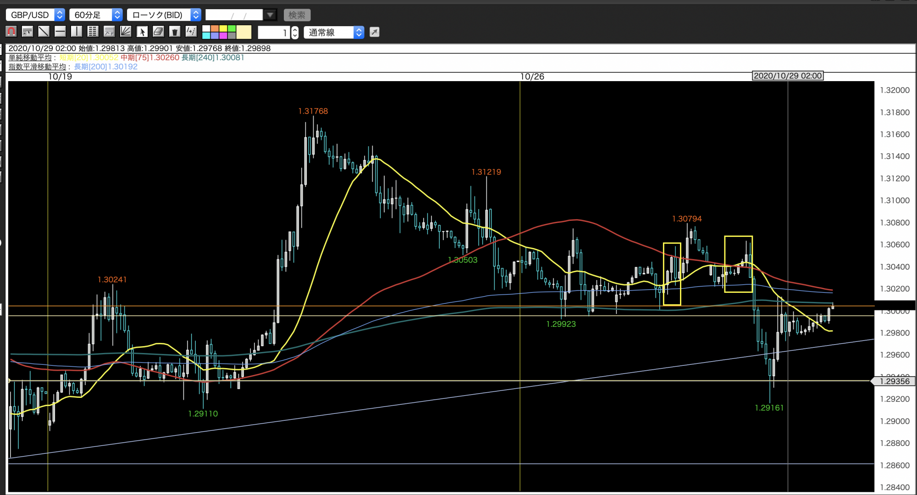Click the 1.31000 price axis label

click(x=895, y=200)
